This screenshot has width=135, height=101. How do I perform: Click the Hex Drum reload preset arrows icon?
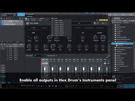click(x=98, y=23)
